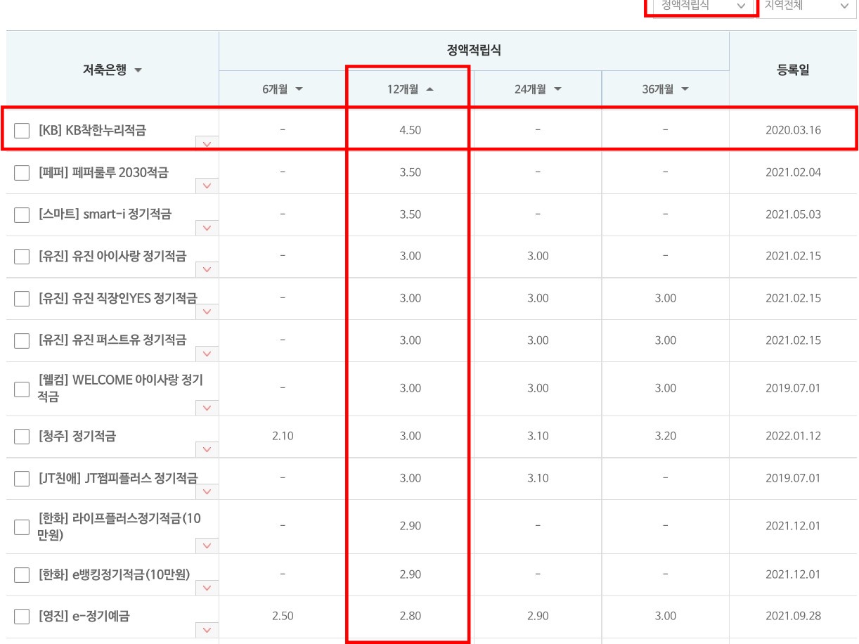Check the KB착한누리적금 row checkbox
This screenshot has height=644, width=859.
(20, 130)
